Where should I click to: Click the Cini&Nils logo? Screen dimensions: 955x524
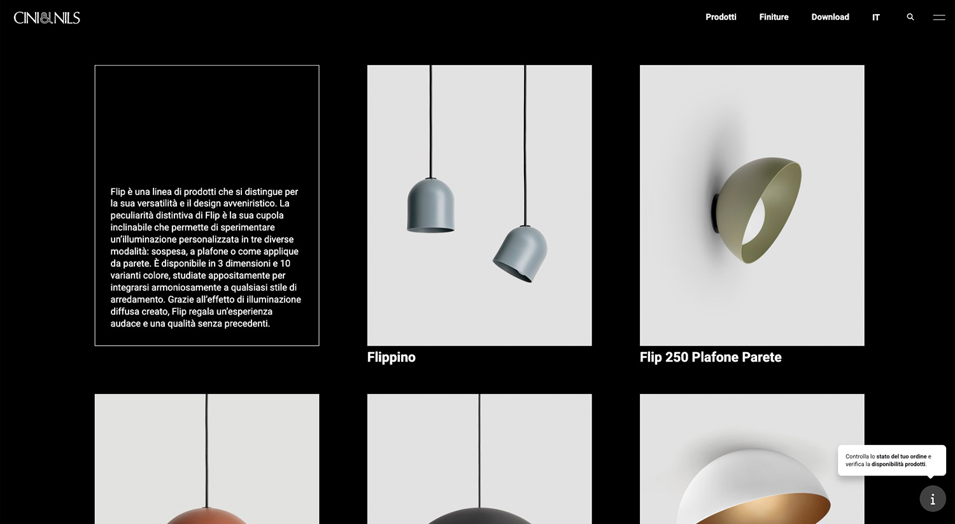[x=47, y=18]
